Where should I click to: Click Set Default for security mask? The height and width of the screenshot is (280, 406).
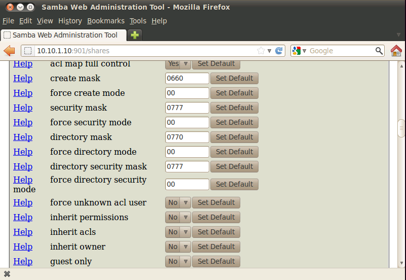234,108
